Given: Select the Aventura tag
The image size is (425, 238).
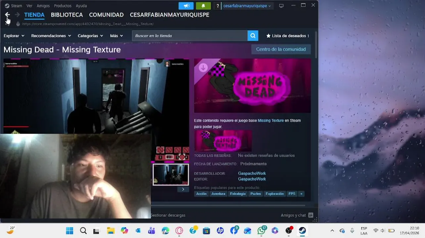Looking at the screenshot, I should coord(218,194).
